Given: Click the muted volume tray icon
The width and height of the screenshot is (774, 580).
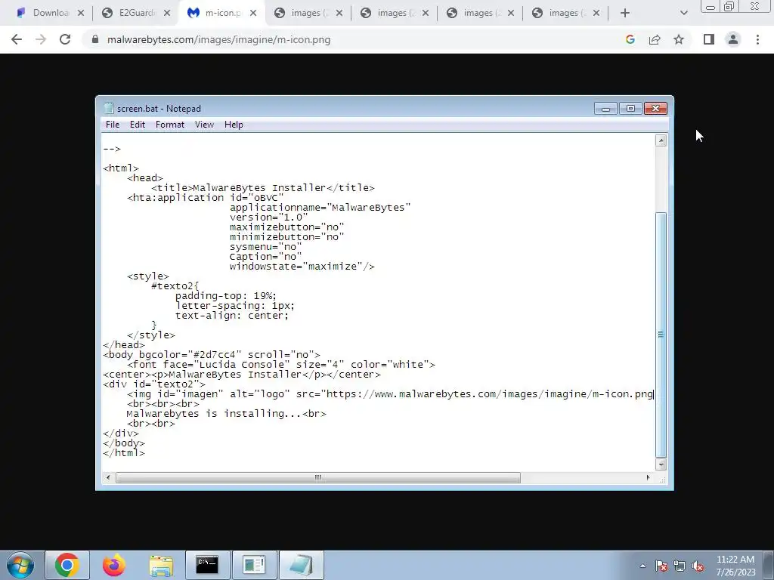Looking at the screenshot, I should tap(698, 566).
